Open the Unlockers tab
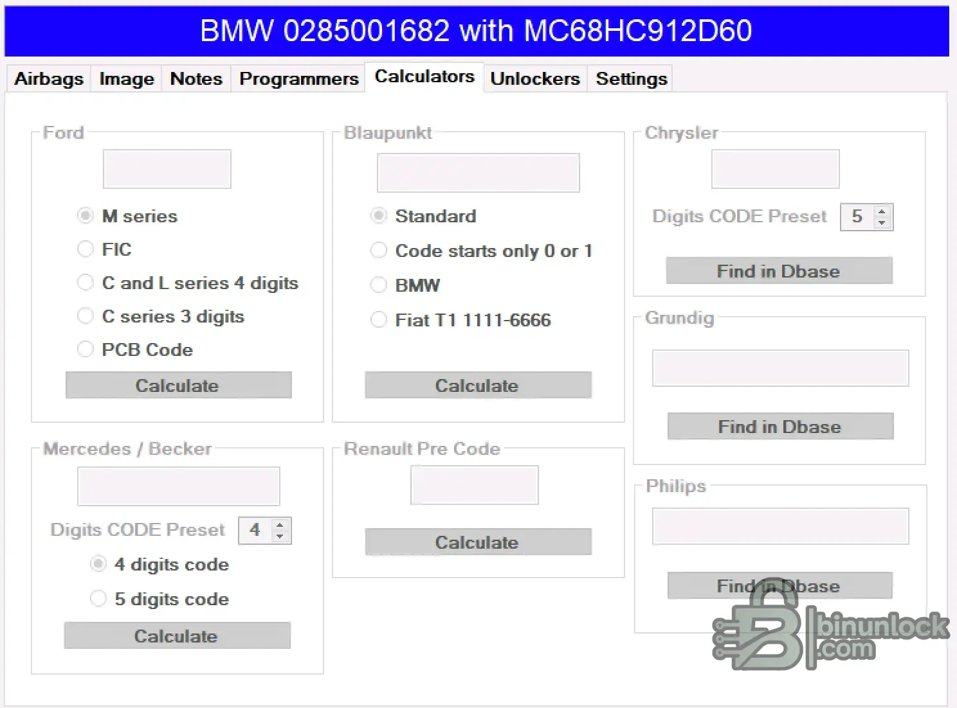Screen dimensions: 957x708 tap(535, 78)
